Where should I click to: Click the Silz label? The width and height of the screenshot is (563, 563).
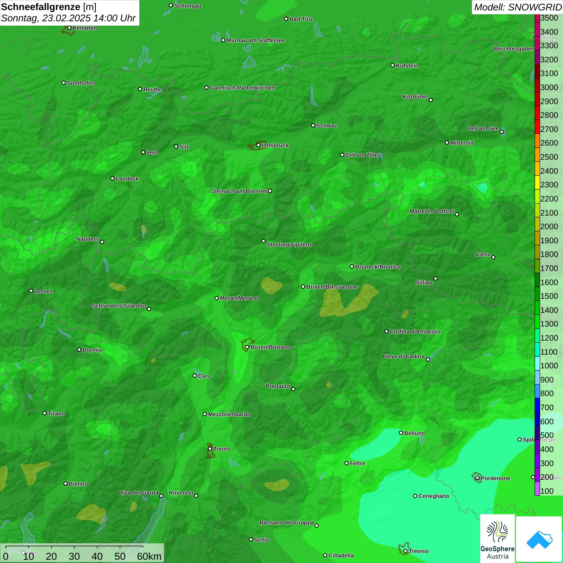pos(184,147)
